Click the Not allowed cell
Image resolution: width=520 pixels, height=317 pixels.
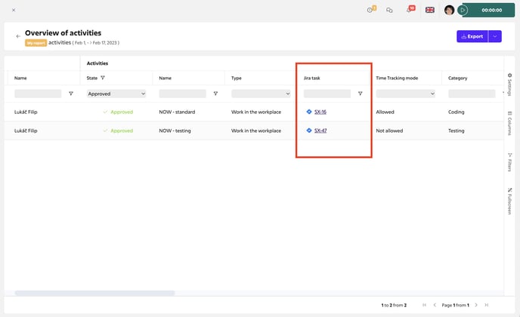click(x=389, y=131)
